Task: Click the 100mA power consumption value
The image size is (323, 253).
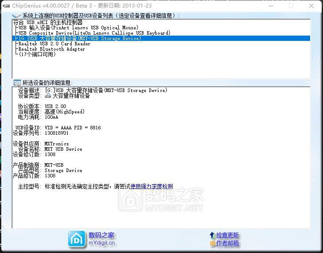Action: tap(52, 117)
